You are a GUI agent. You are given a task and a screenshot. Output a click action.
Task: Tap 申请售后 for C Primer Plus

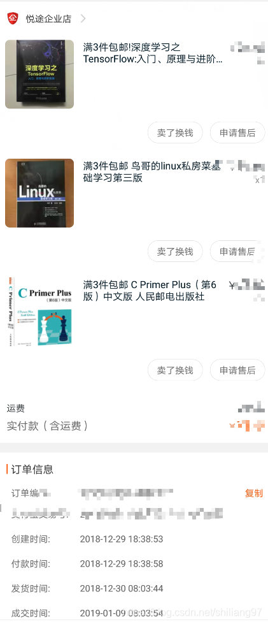pos(237,370)
